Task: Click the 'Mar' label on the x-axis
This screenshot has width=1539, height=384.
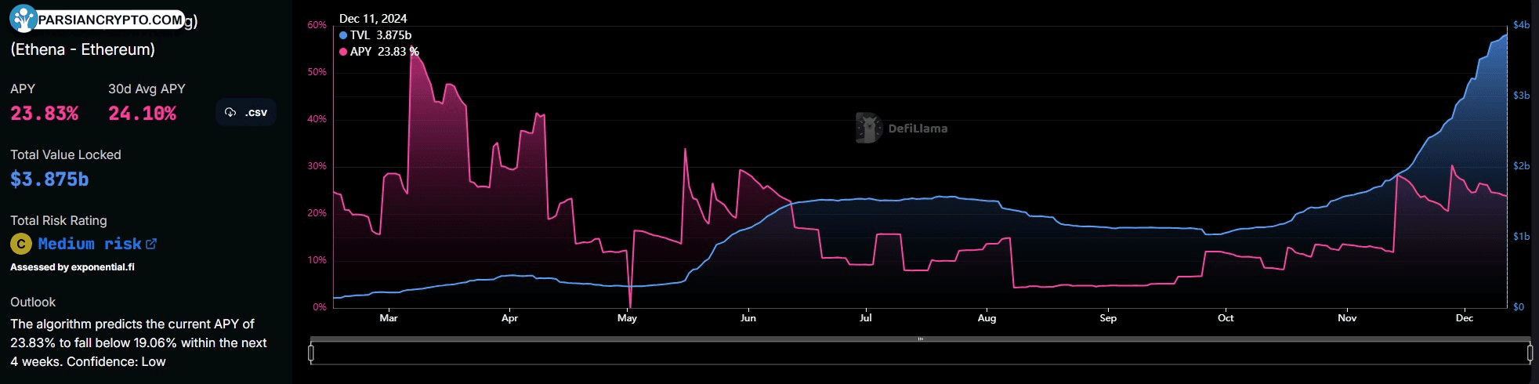Action: coord(389,318)
